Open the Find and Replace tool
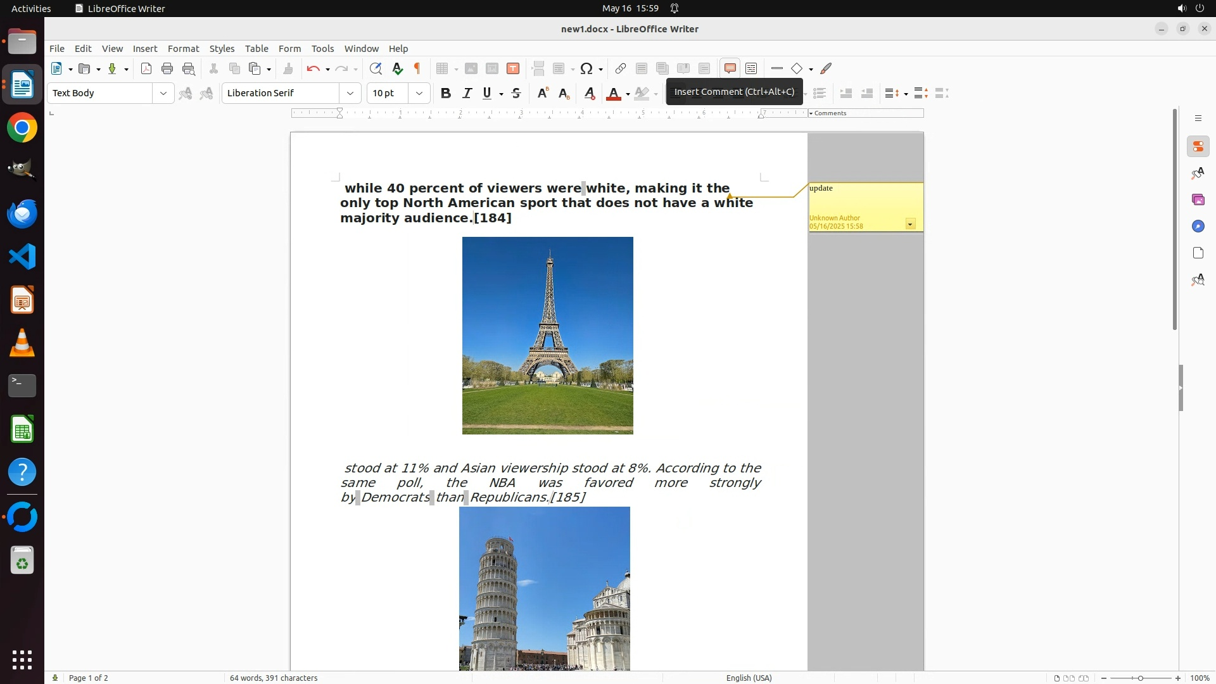The image size is (1216, 684). tap(376, 68)
